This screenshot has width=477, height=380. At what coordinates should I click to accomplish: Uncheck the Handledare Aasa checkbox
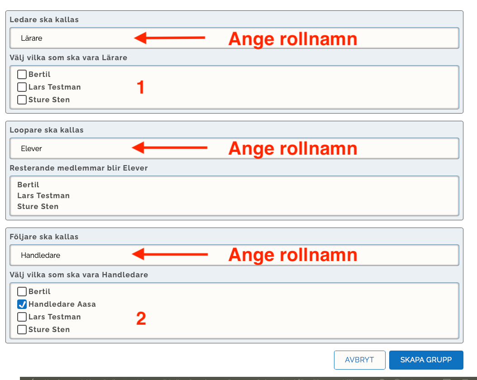(x=22, y=304)
